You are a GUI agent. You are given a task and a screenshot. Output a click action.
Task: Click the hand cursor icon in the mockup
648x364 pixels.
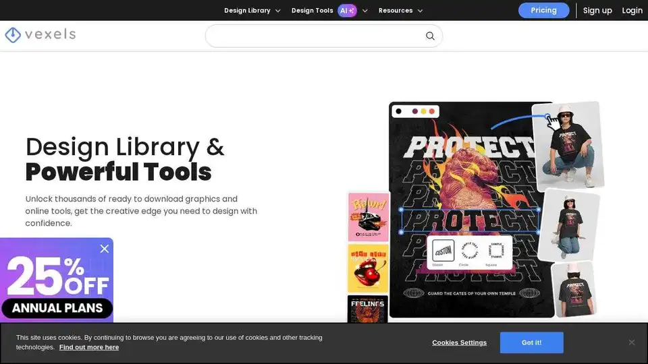[x=553, y=123]
